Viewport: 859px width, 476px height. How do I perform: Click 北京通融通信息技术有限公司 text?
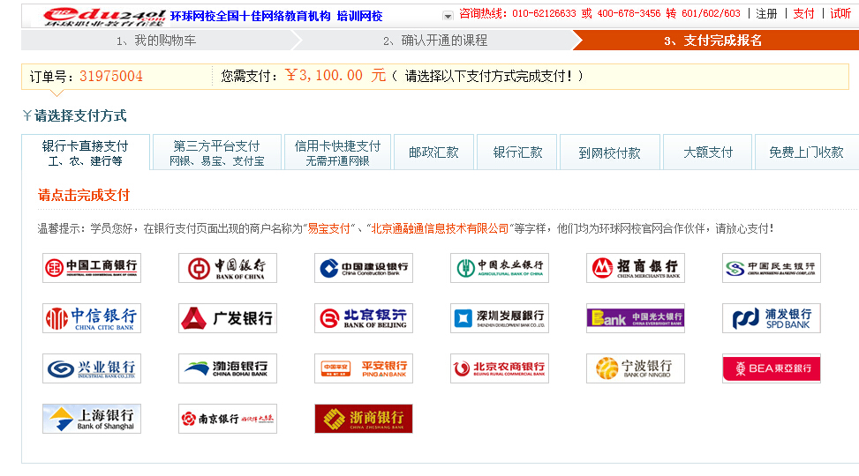[440, 228]
